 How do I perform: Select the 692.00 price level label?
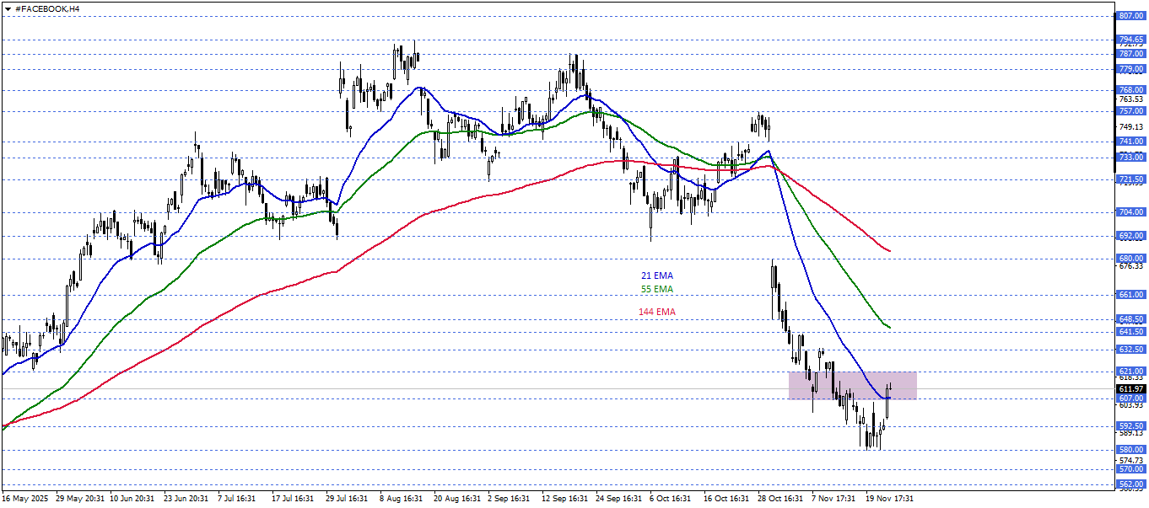(1130, 236)
